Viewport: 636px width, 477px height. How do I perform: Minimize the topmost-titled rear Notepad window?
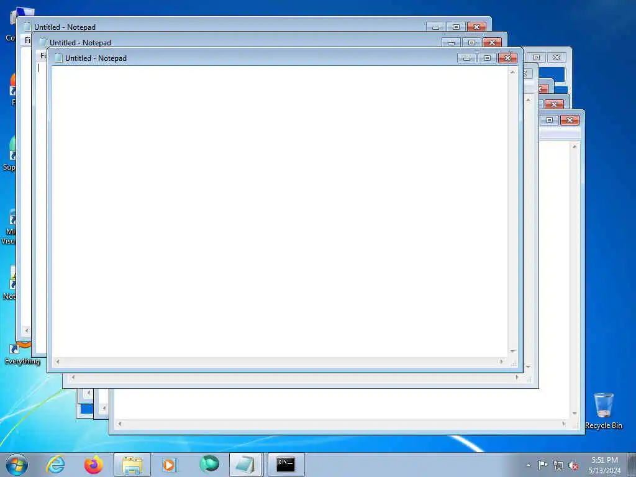(435, 27)
